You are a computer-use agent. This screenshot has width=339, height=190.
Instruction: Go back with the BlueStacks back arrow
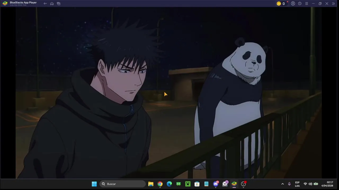tap(45, 4)
